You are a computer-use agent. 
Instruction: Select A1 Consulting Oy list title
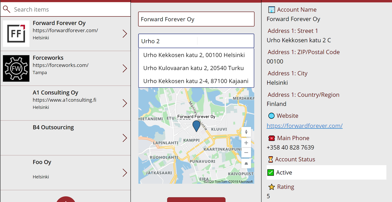pyautogui.click(x=55, y=93)
